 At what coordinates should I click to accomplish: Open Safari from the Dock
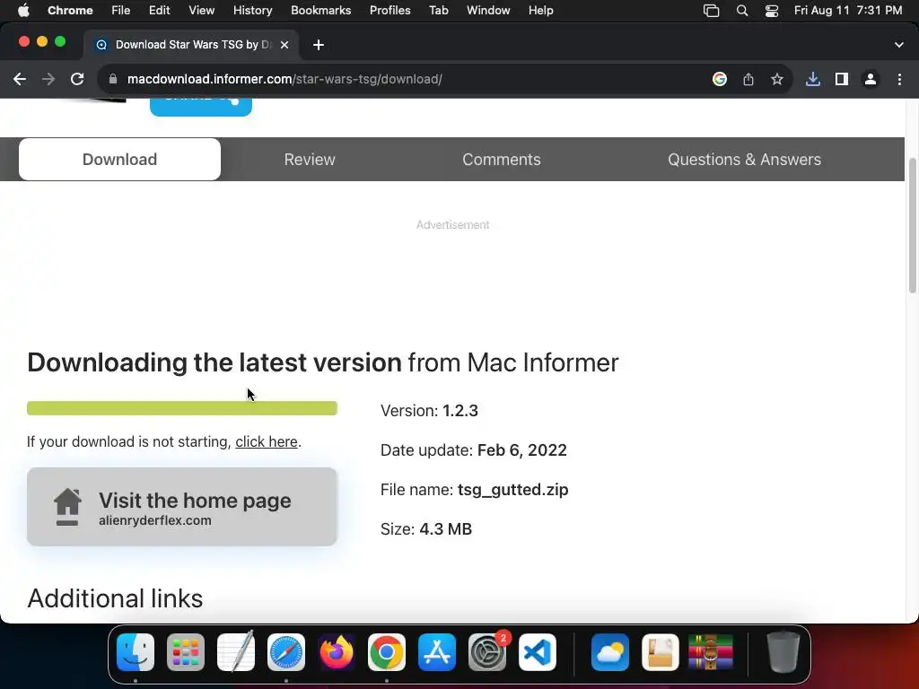pos(286,652)
